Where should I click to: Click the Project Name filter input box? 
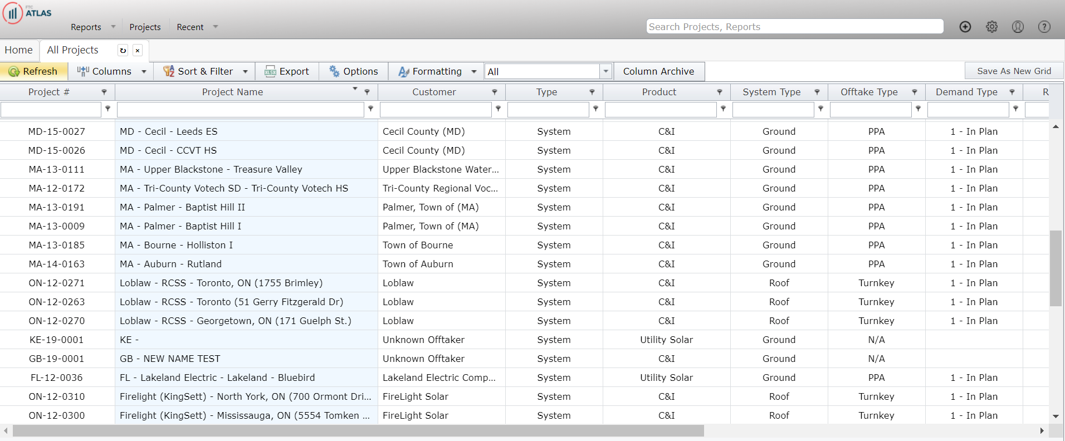click(x=241, y=109)
